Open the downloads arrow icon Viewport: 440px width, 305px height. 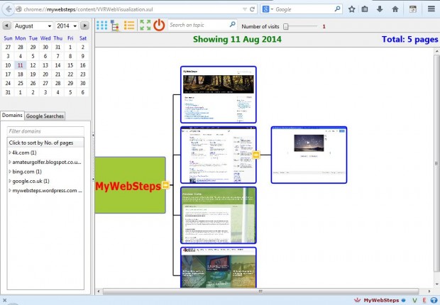tap(380, 9)
